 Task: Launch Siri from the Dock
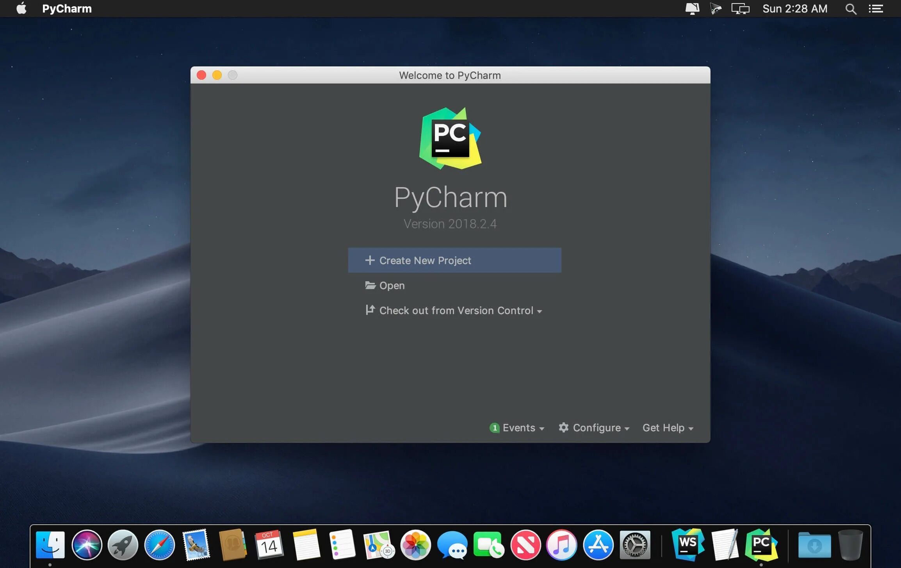87,545
